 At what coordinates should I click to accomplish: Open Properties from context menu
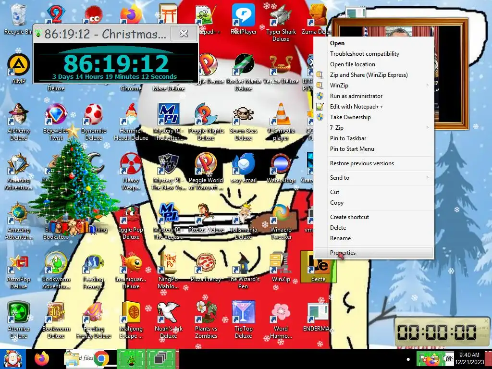tap(374, 253)
